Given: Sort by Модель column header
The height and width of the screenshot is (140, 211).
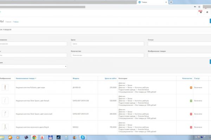Looking at the screenshot, I should pos(76,78).
